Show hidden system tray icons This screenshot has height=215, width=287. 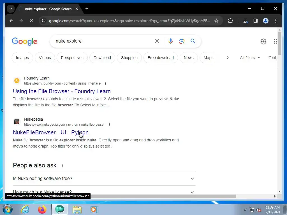pyautogui.click(x=245, y=210)
